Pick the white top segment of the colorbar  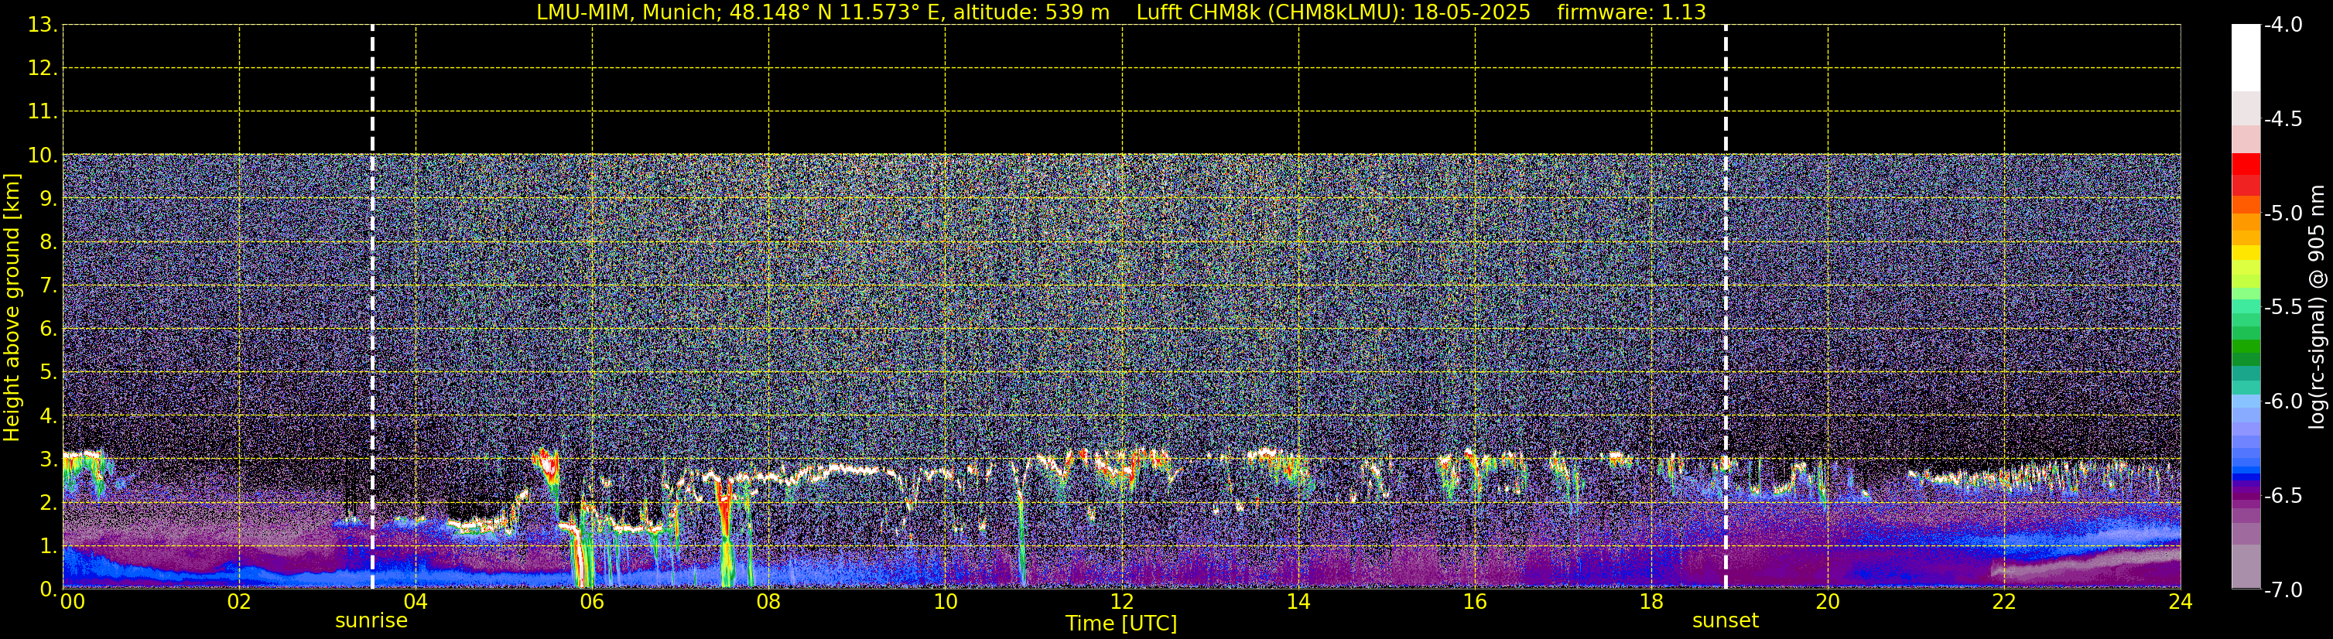pyautogui.click(x=2246, y=58)
